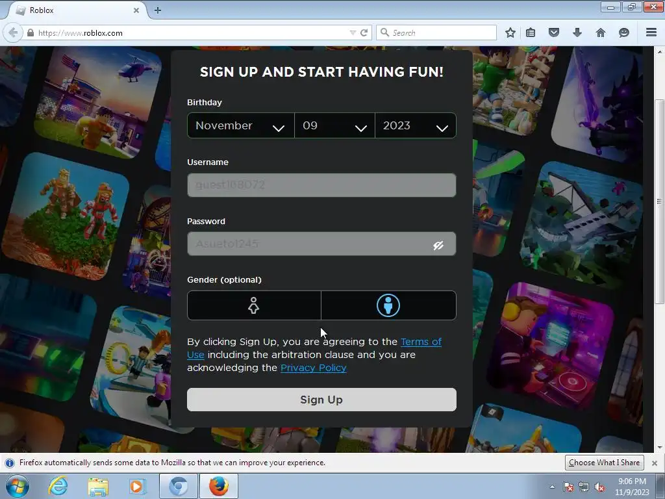
Task: Click the network tray icon
Action: coord(584,487)
